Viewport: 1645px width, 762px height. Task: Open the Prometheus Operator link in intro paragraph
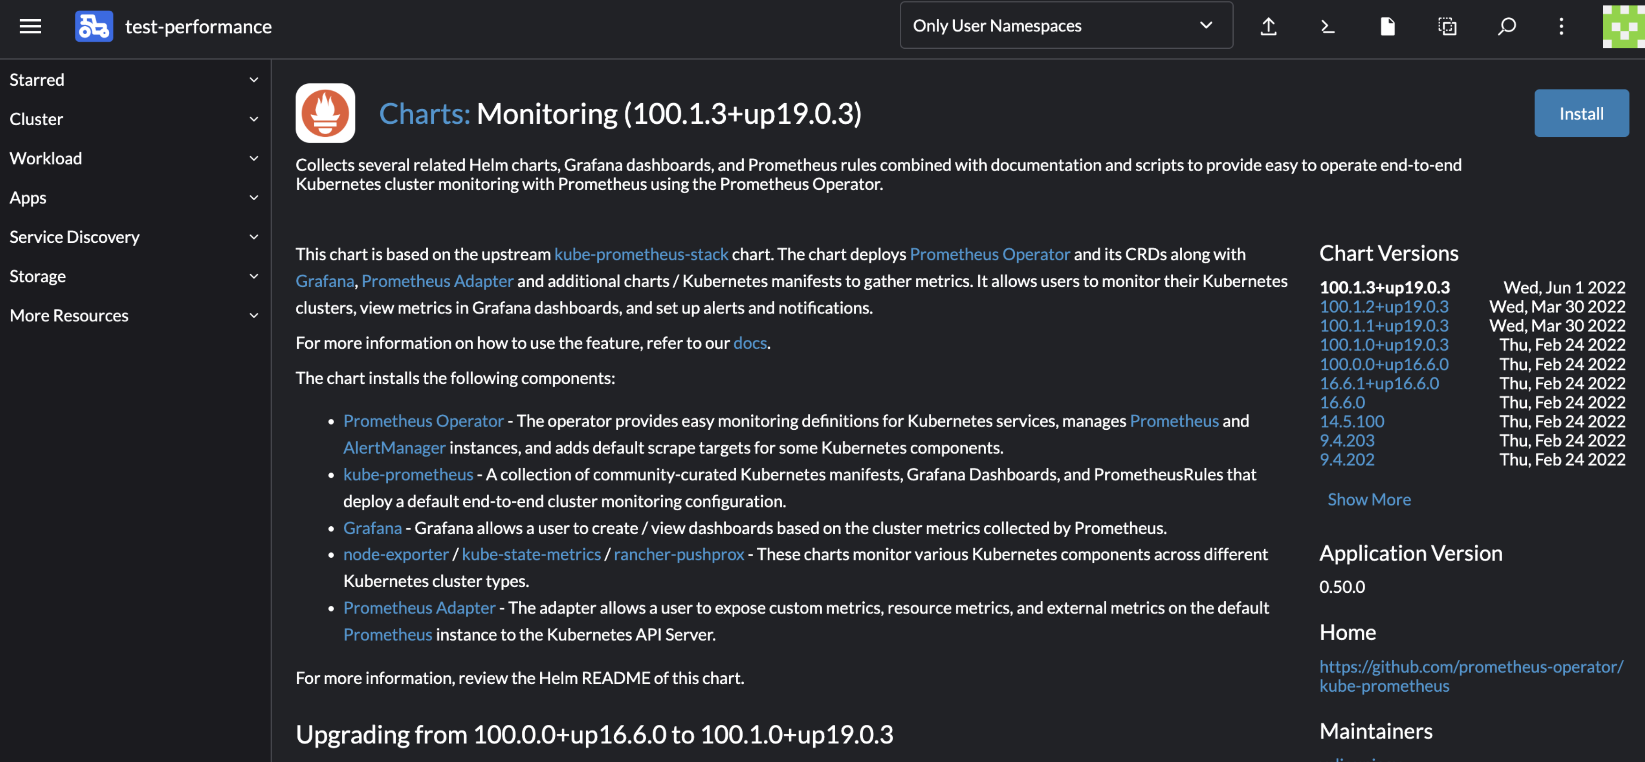(x=990, y=254)
